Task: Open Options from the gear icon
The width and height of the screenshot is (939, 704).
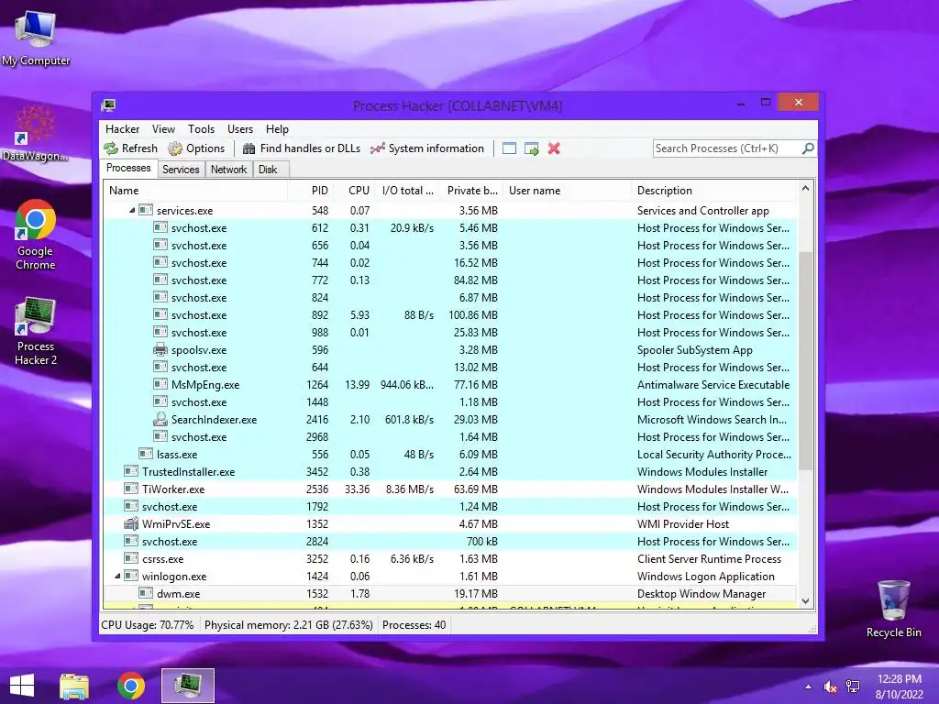Action: [x=175, y=148]
